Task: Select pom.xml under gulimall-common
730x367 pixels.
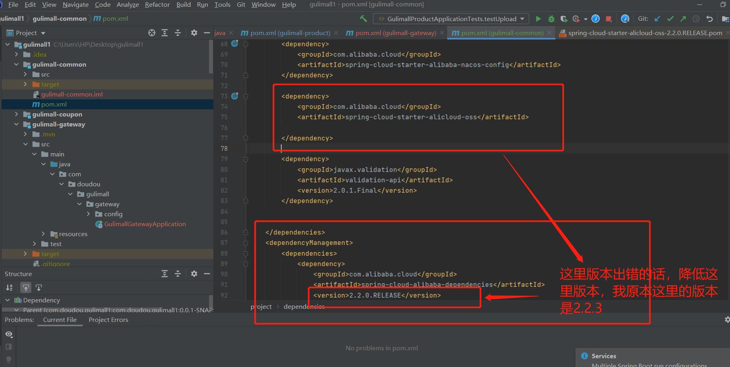Action: (x=54, y=104)
